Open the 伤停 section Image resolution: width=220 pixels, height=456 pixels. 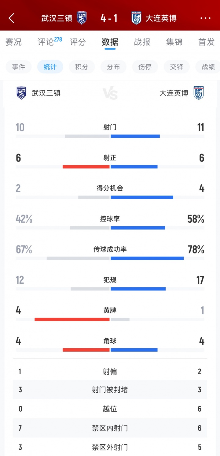tap(145, 67)
